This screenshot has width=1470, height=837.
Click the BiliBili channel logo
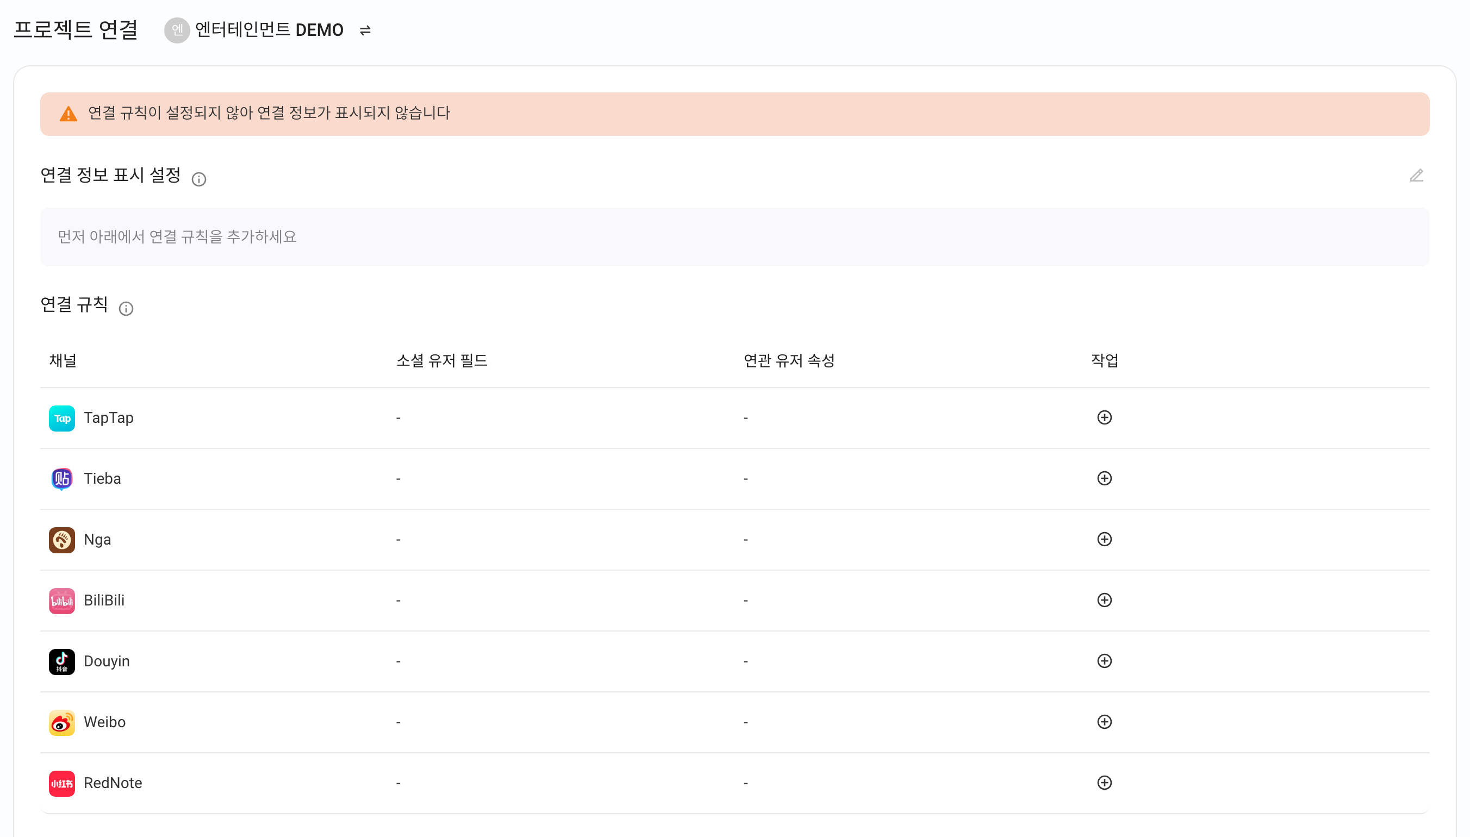click(62, 601)
